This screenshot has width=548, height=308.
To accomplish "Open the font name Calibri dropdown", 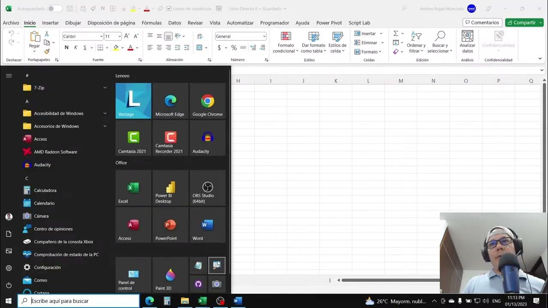I will 101,36.
